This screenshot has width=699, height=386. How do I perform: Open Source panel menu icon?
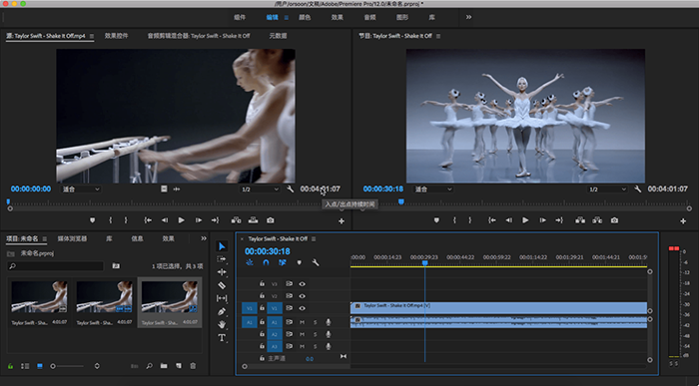92,36
